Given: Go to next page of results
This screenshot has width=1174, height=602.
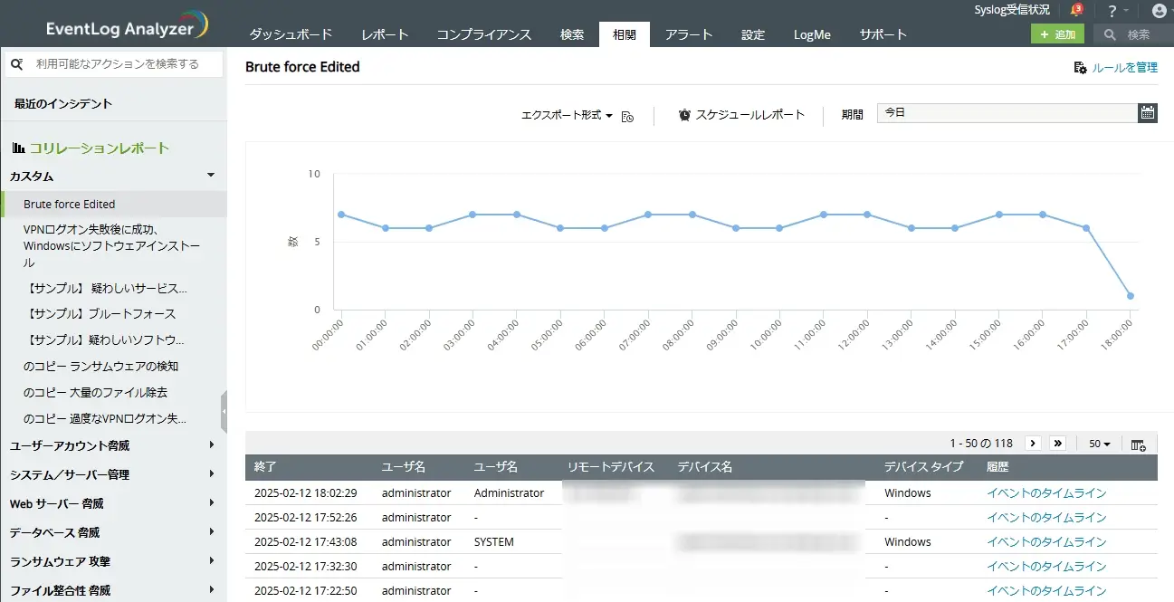Looking at the screenshot, I should pyautogui.click(x=1032, y=444).
